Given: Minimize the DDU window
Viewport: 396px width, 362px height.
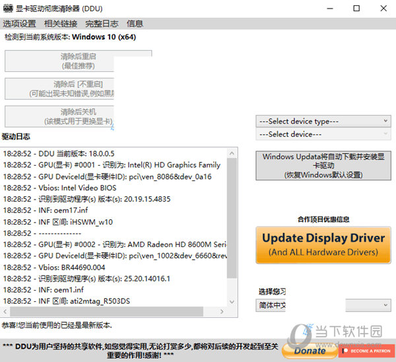Looking at the screenshot, I should 330,9.
